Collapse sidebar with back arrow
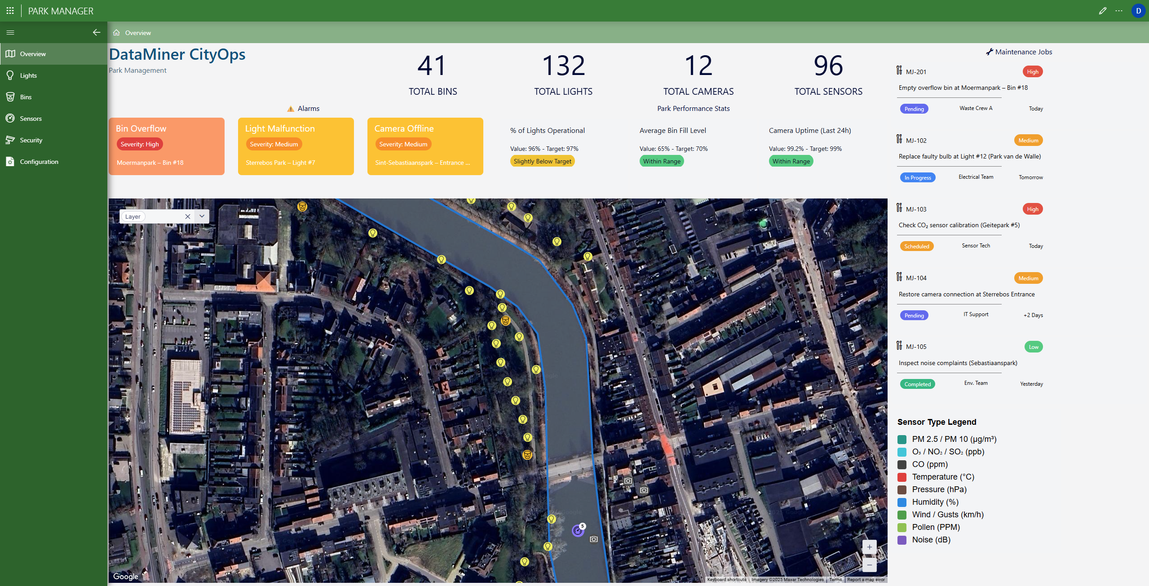1149x586 pixels. click(96, 32)
